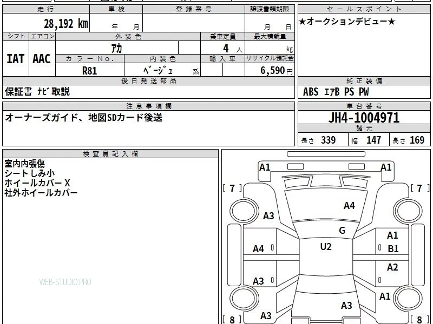Click the A3 mark on the rear hatch
This screenshot has width=433, height=324.
point(346,305)
